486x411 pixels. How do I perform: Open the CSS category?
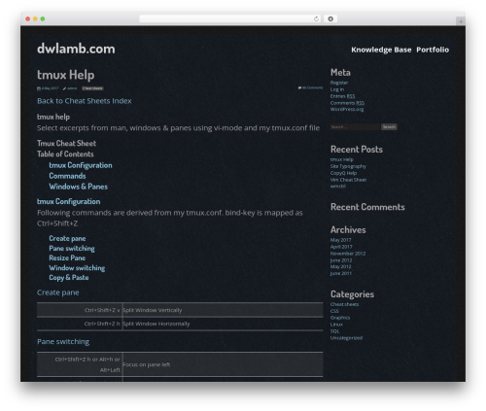pyautogui.click(x=334, y=311)
